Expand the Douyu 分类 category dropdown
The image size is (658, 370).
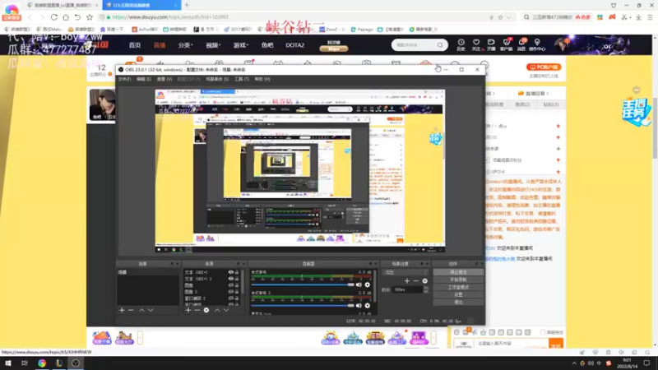point(185,45)
